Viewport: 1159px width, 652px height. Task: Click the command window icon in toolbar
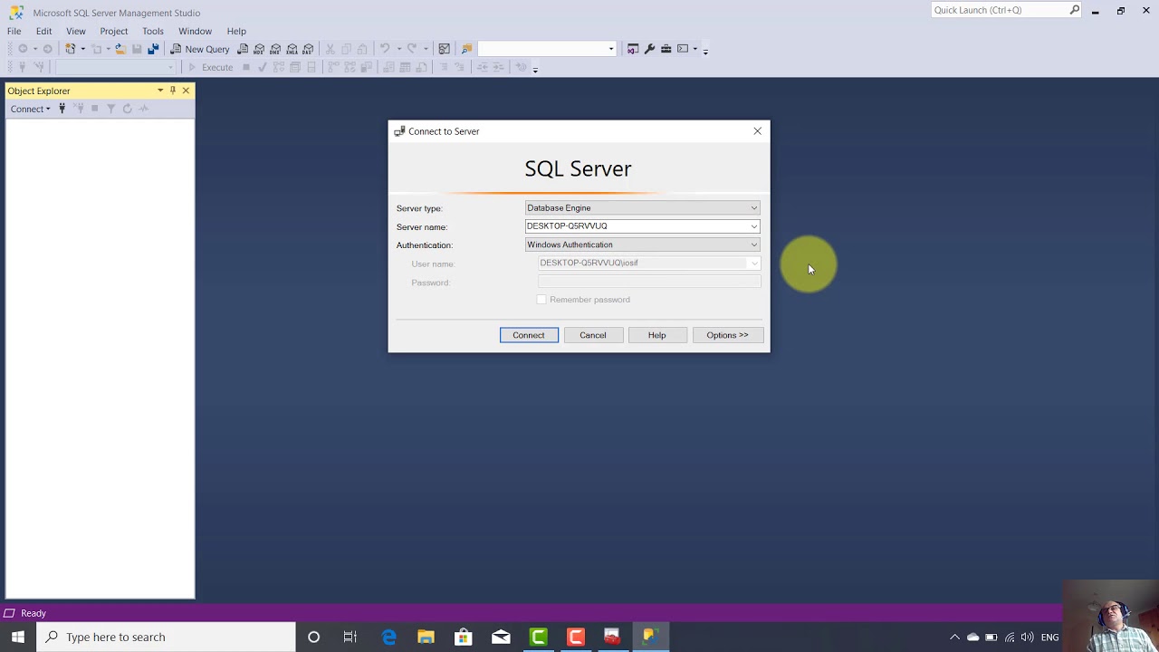[683, 49]
